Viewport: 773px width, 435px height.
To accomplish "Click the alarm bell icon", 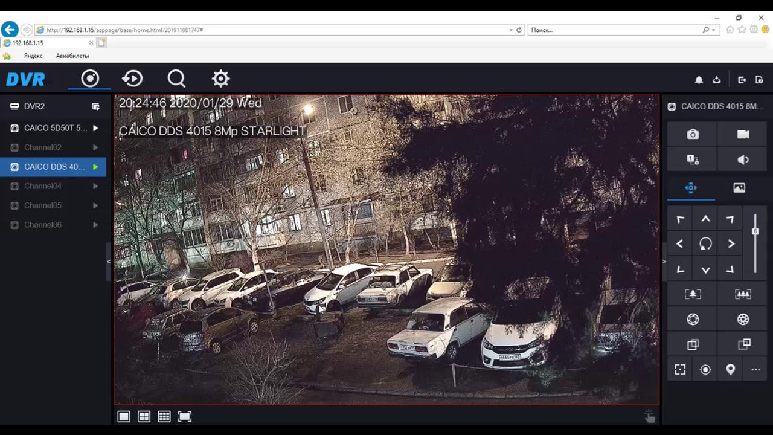I will 699,80.
